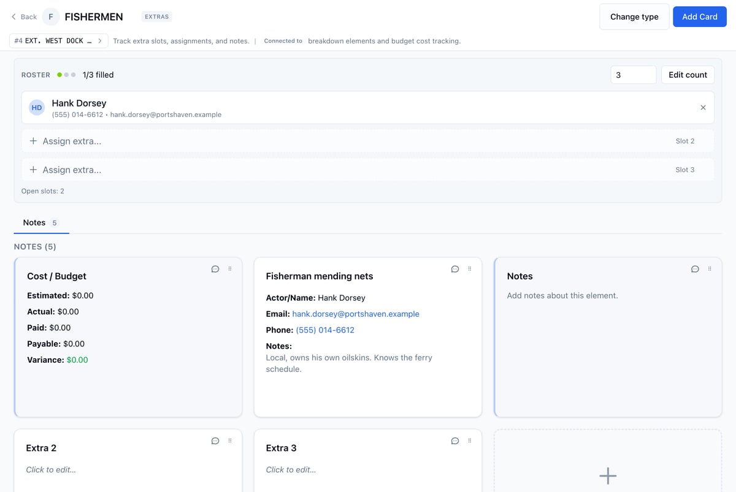Go back using the Back arrow
This screenshot has height=492, width=736.
pyautogui.click(x=24, y=17)
